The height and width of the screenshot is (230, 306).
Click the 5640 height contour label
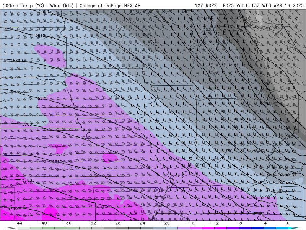(x=18, y=61)
